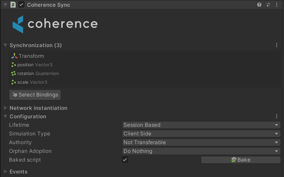Click the Authority property label
This screenshot has width=284, height=177.
coord(20,142)
